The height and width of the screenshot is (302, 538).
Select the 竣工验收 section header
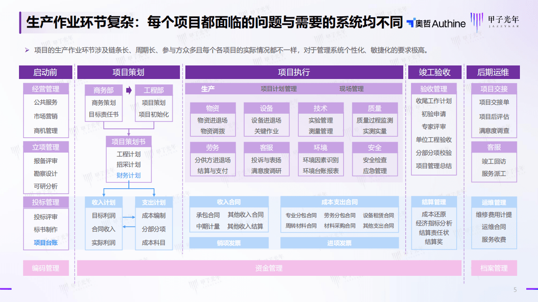434,72
